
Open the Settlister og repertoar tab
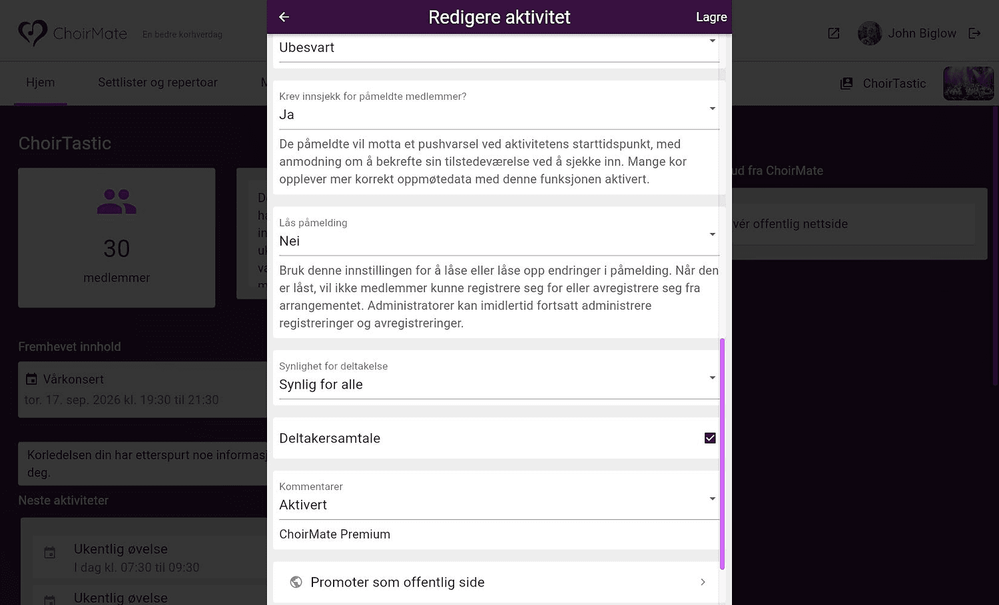click(158, 83)
